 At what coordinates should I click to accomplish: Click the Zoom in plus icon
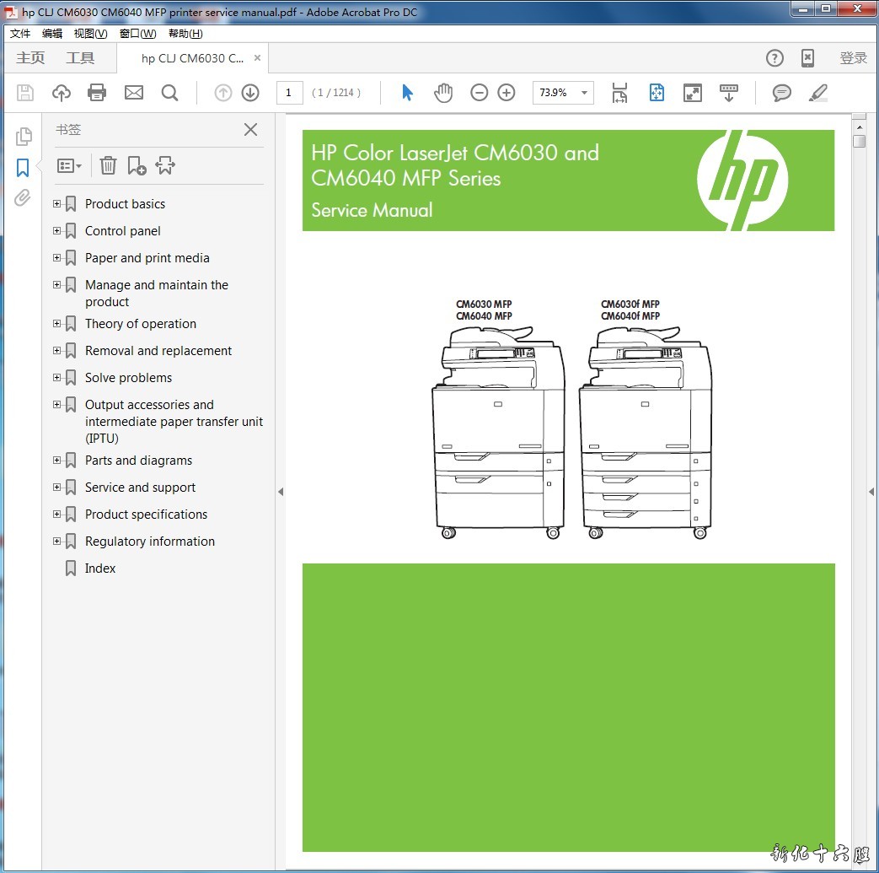(506, 93)
